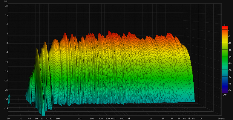Screen dimensions: 233x120
Task: Click the -48 value on the color scale
Action: point(229,84)
